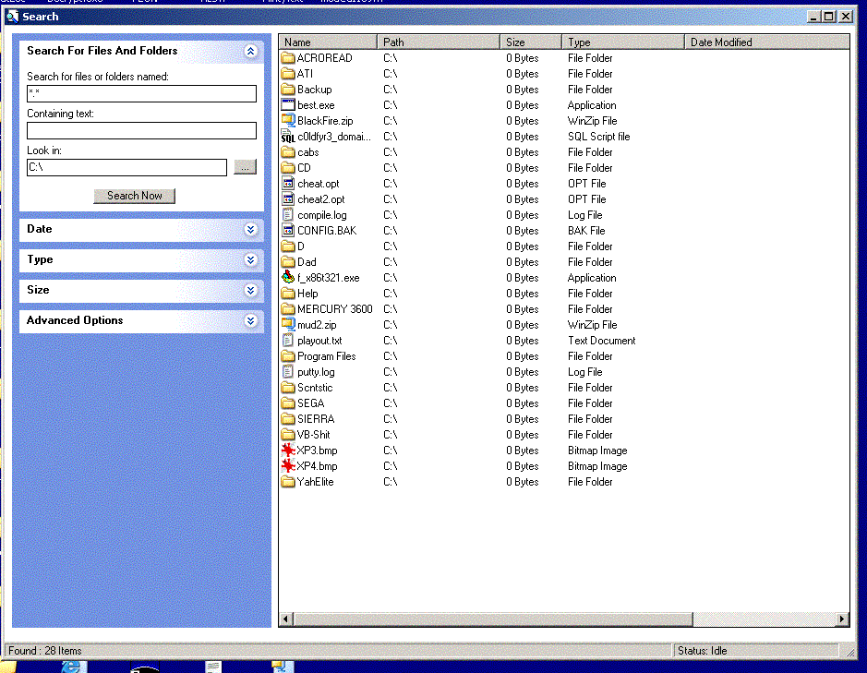
Task: Expand the Type search section
Action: coord(250,260)
